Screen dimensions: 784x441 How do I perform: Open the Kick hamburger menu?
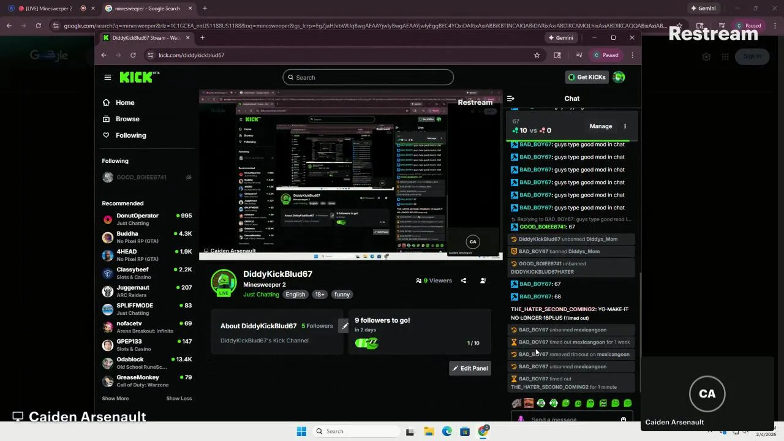(x=108, y=77)
